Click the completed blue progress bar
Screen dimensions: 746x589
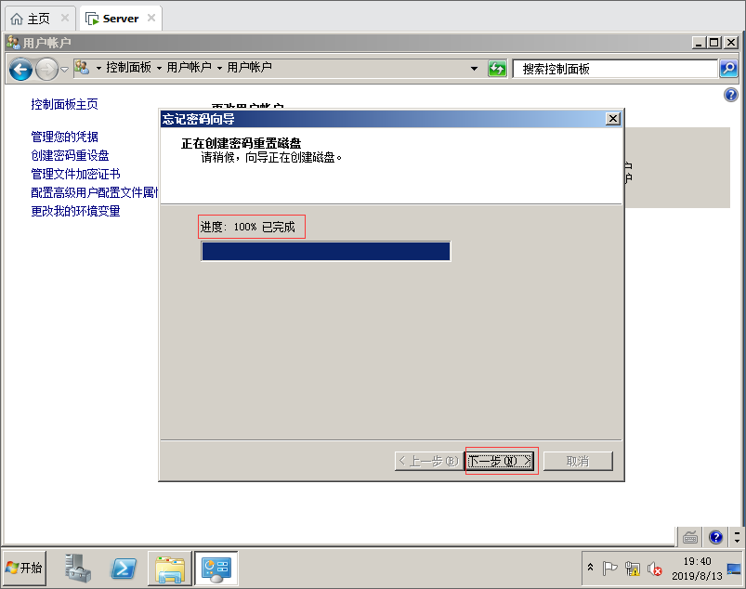[x=325, y=251]
